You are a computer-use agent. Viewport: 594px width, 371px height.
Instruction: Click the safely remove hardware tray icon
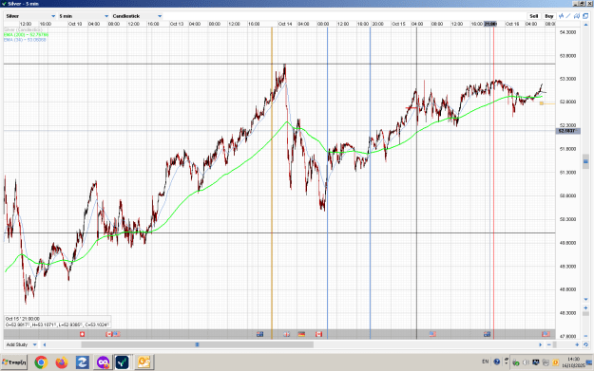515,362
